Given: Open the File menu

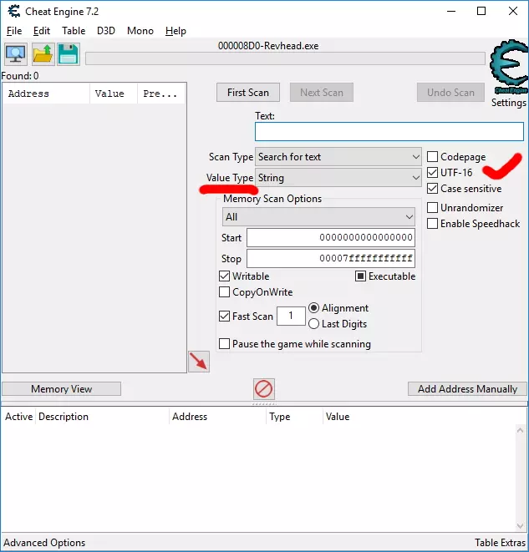Looking at the screenshot, I should click(14, 31).
